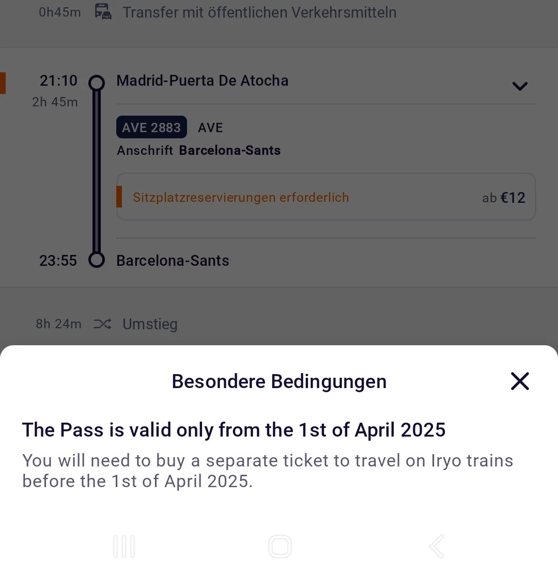
Task: Tap the Madrid-Puerta De Atocha station name
Action: tap(202, 81)
